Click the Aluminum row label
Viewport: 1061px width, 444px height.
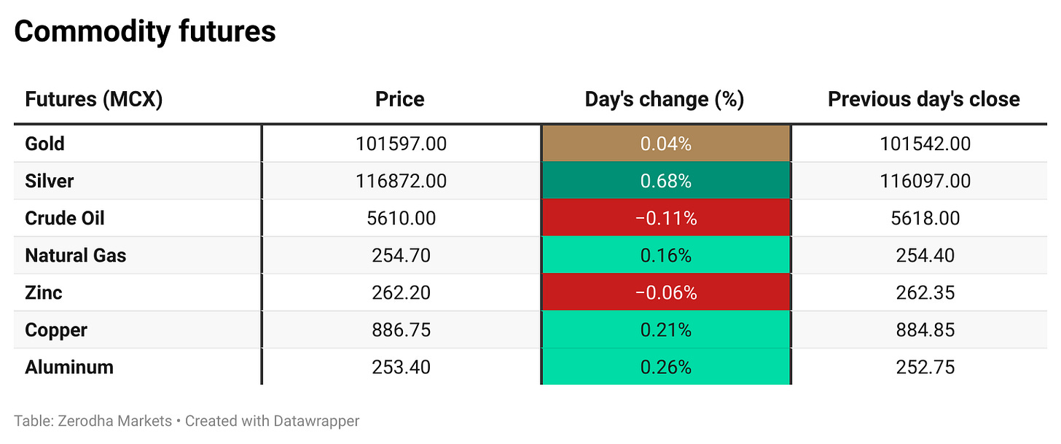point(69,367)
